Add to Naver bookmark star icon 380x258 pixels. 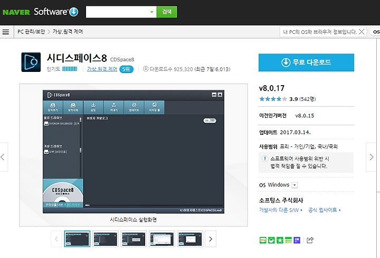[x=280, y=240]
